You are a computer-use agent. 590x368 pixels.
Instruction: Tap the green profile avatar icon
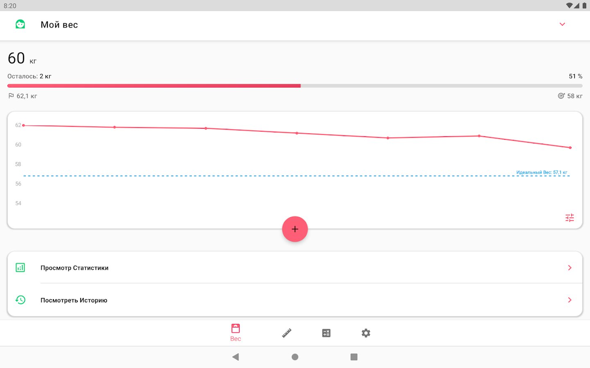coord(20,25)
